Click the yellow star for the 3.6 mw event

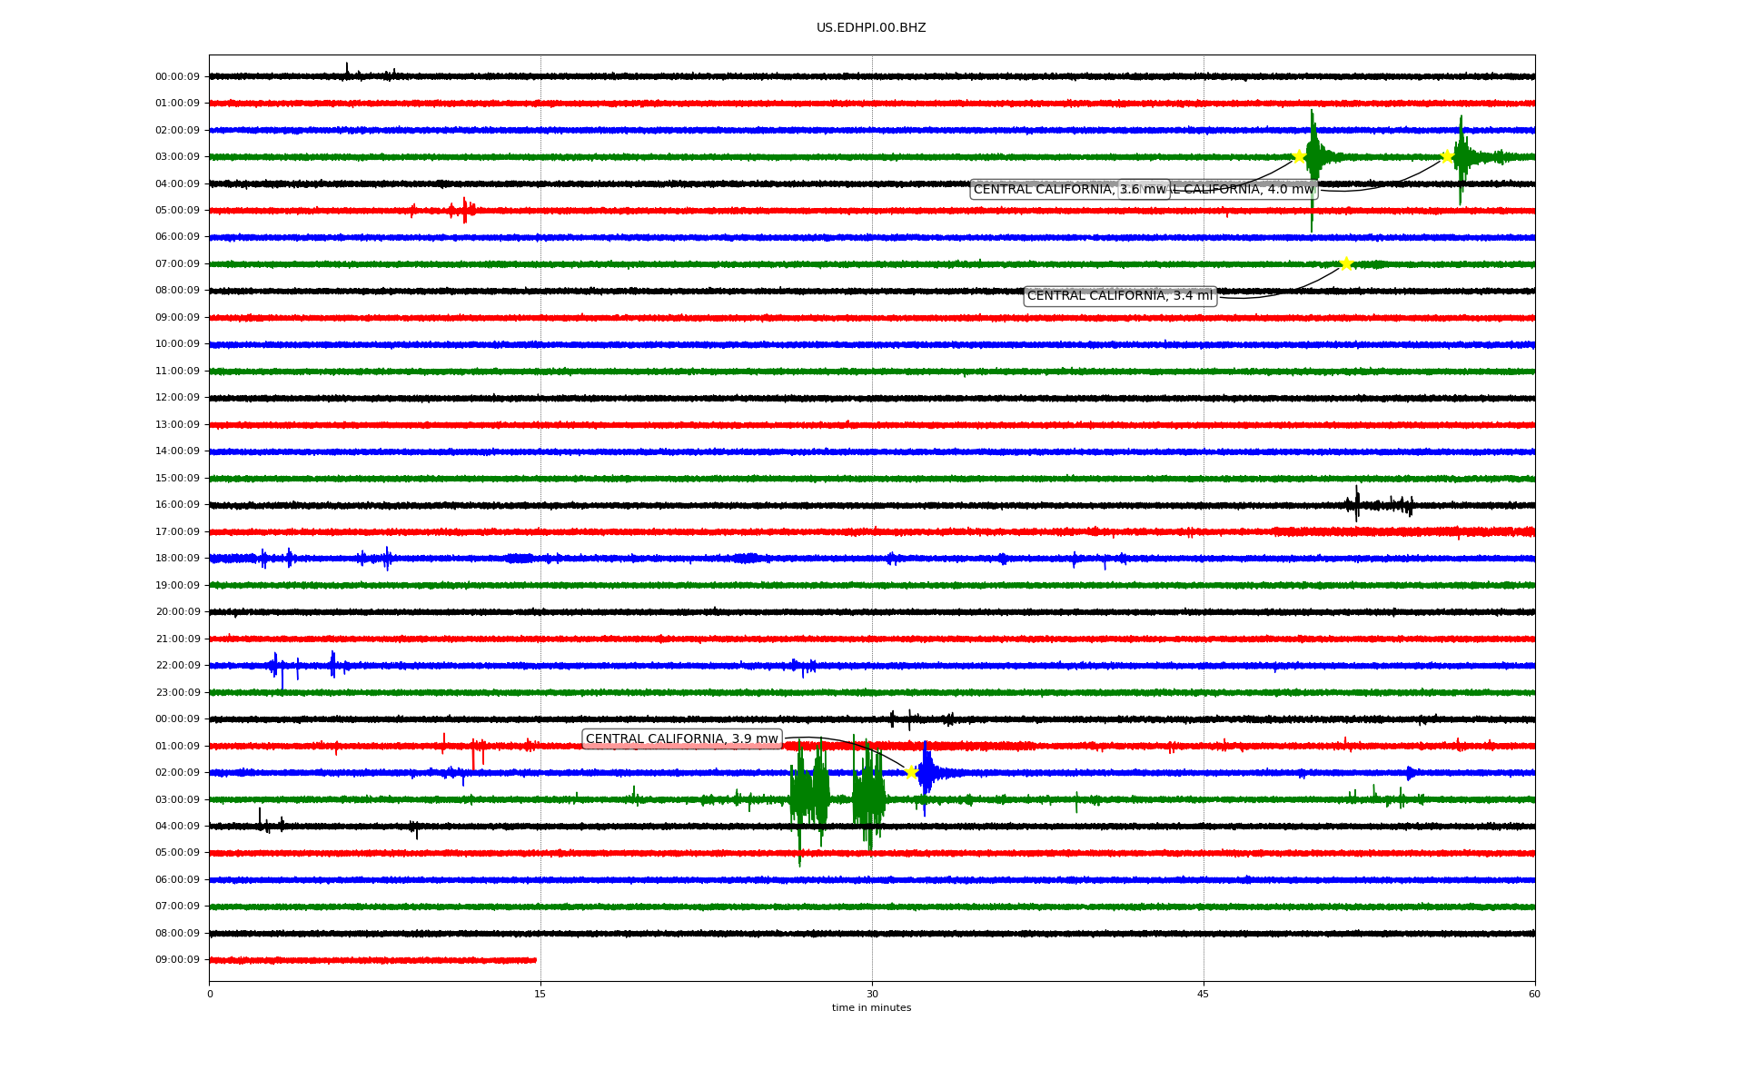(x=1299, y=156)
